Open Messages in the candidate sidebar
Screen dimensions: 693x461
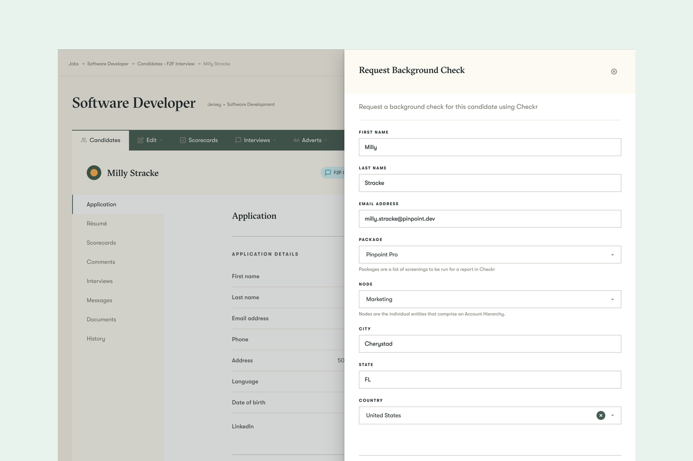click(x=99, y=301)
